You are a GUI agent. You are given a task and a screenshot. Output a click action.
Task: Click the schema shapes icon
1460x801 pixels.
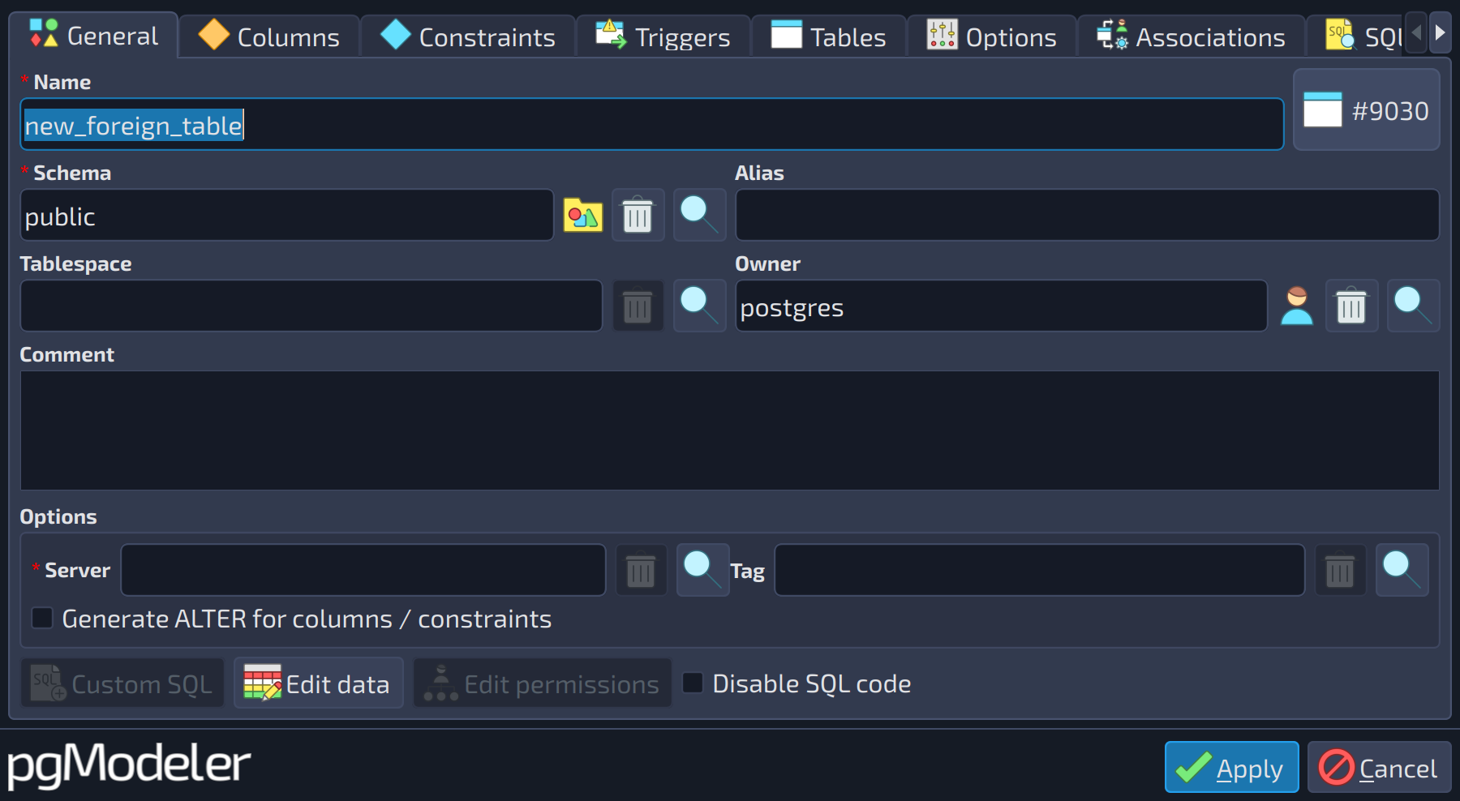pyautogui.click(x=583, y=216)
